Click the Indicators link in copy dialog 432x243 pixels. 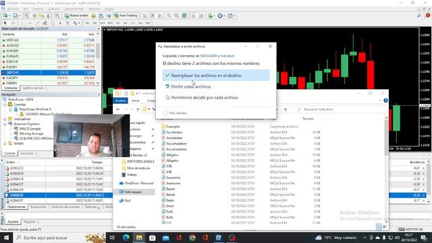pos(227,56)
